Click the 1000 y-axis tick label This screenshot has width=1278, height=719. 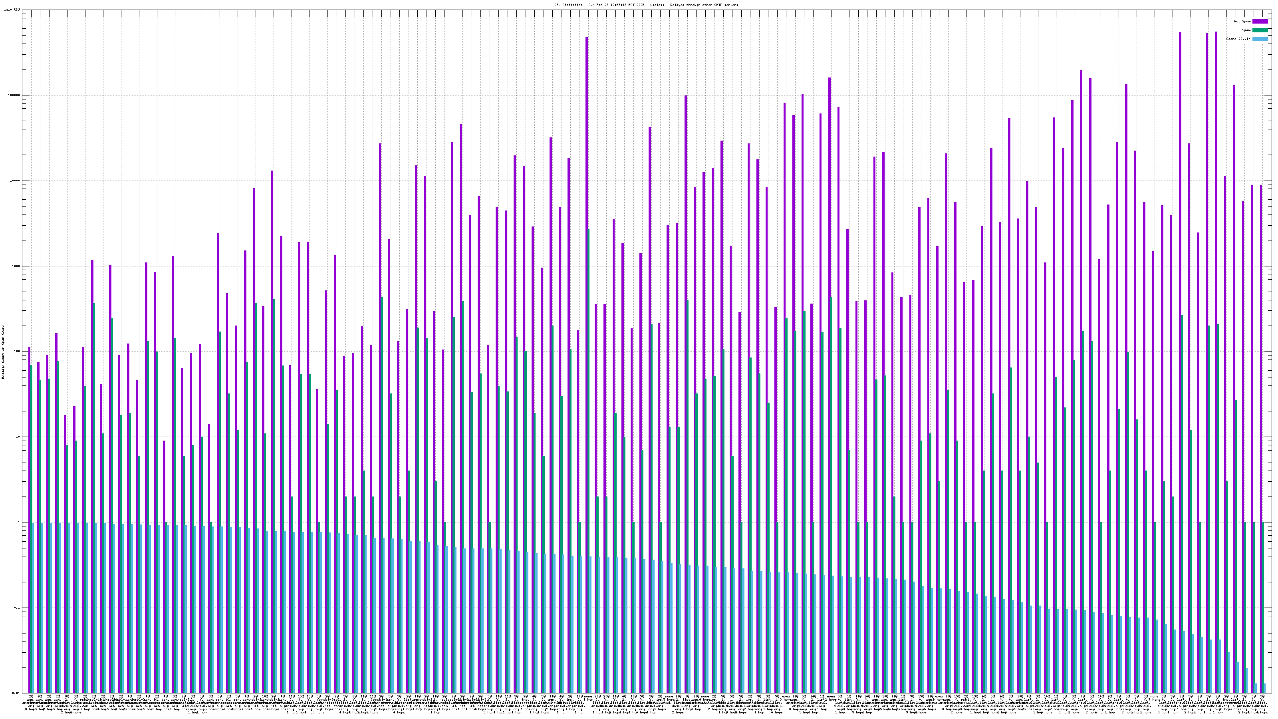click(17, 266)
